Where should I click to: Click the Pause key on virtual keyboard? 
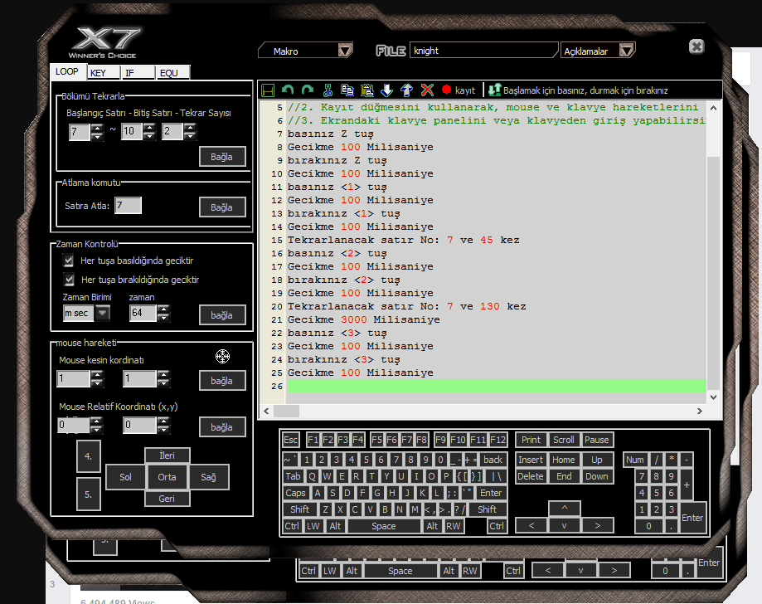[x=597, y=440]
